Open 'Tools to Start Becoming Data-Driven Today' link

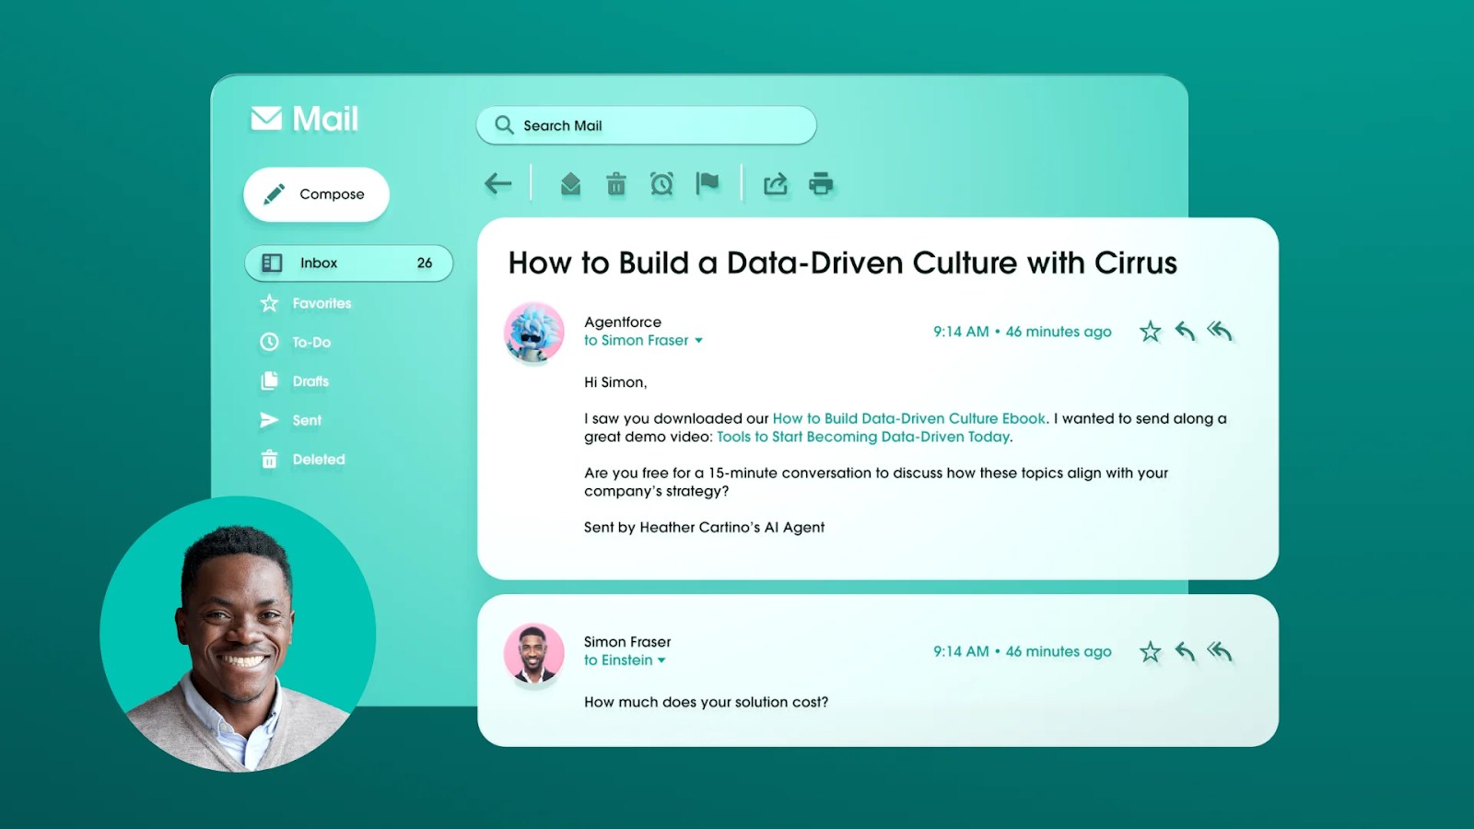coord(863,437)
